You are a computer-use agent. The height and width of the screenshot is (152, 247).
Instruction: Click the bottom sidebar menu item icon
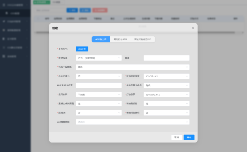click(4, 56)
